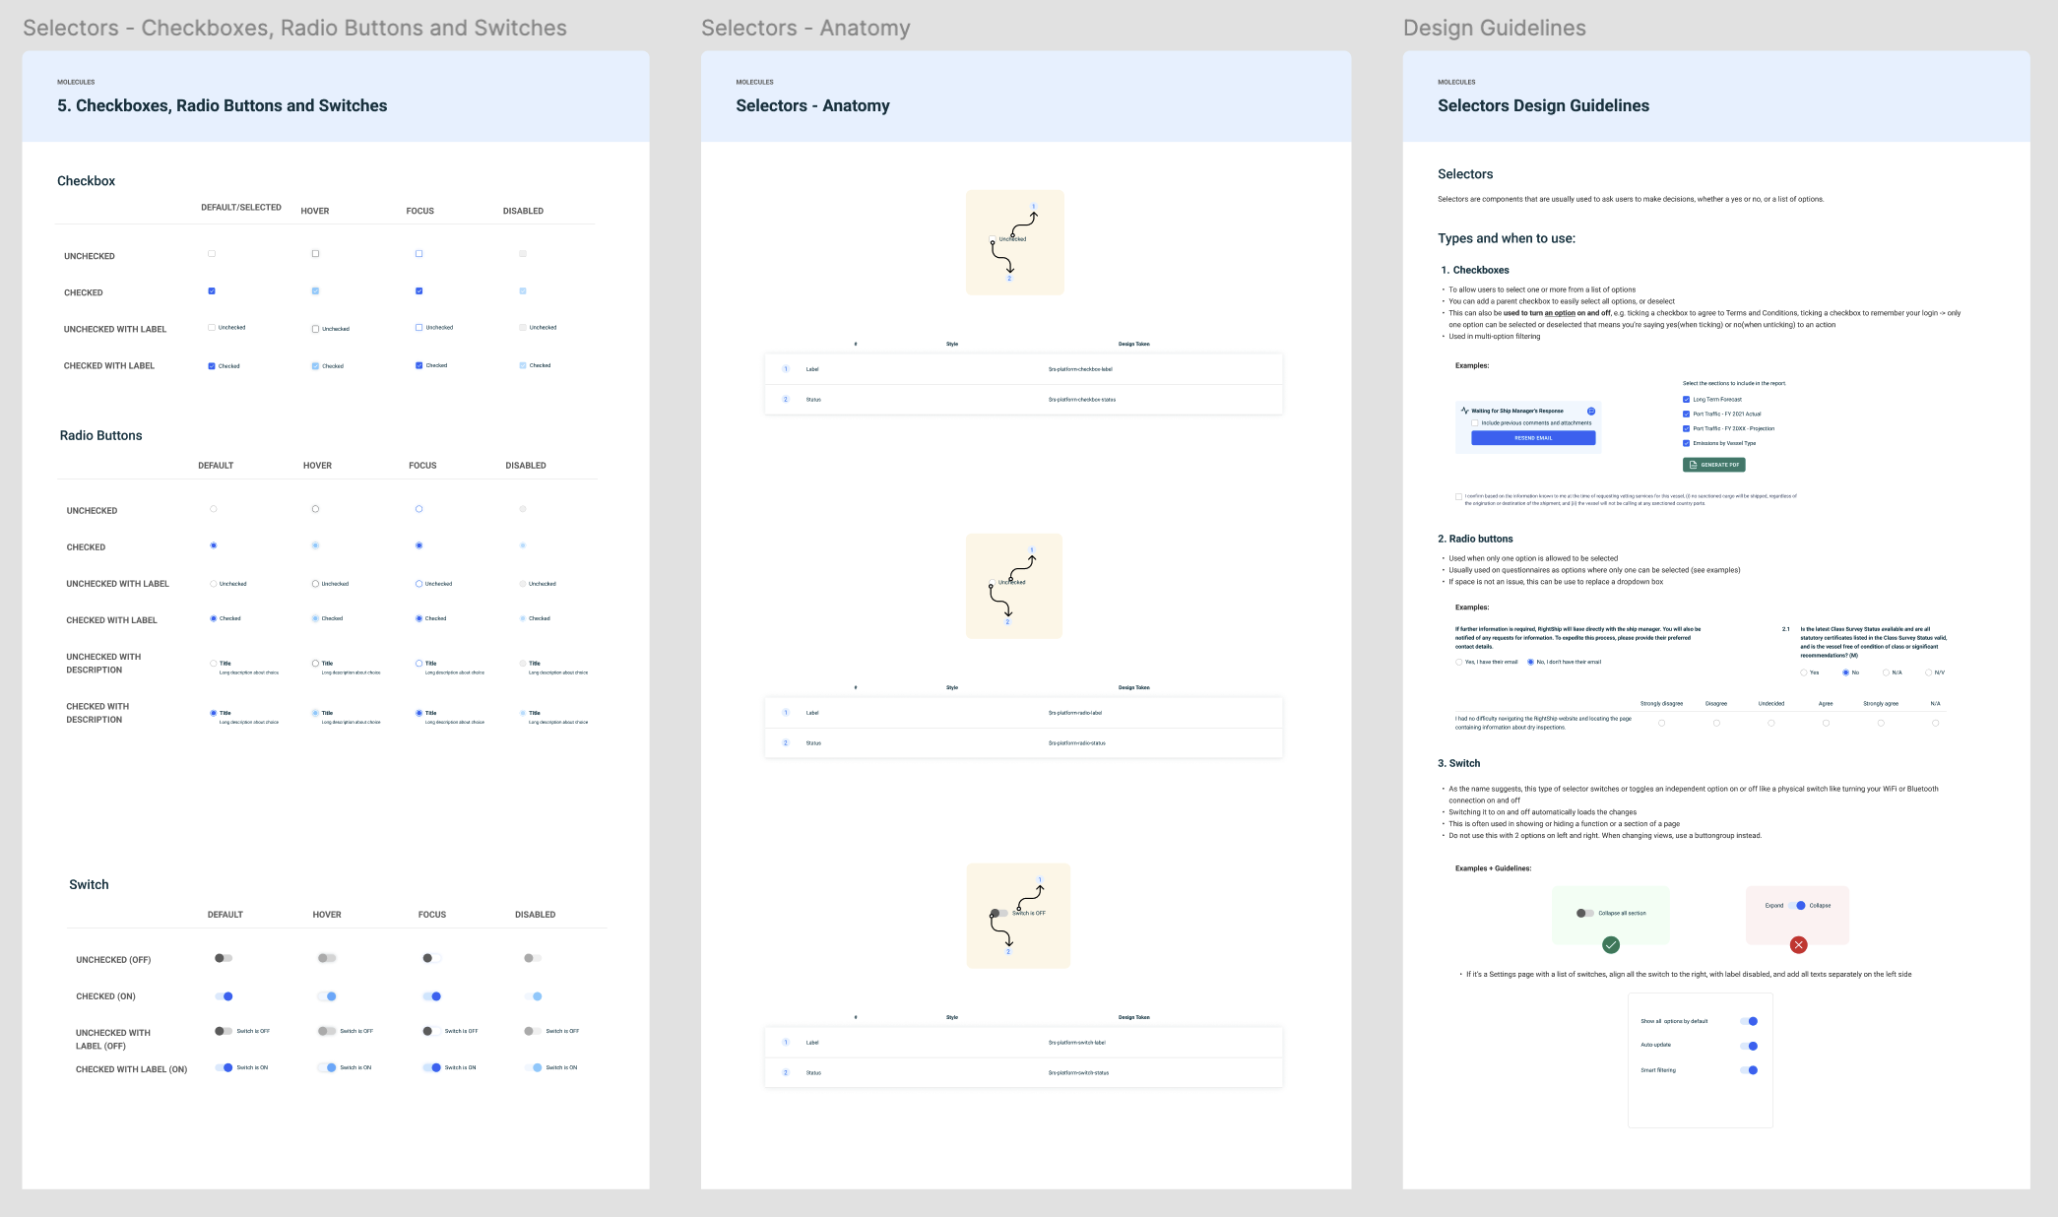Select the Selectors - Anatomy frame title
The width and height of the screenshot is (2058, 1217).
pos(804,28)
